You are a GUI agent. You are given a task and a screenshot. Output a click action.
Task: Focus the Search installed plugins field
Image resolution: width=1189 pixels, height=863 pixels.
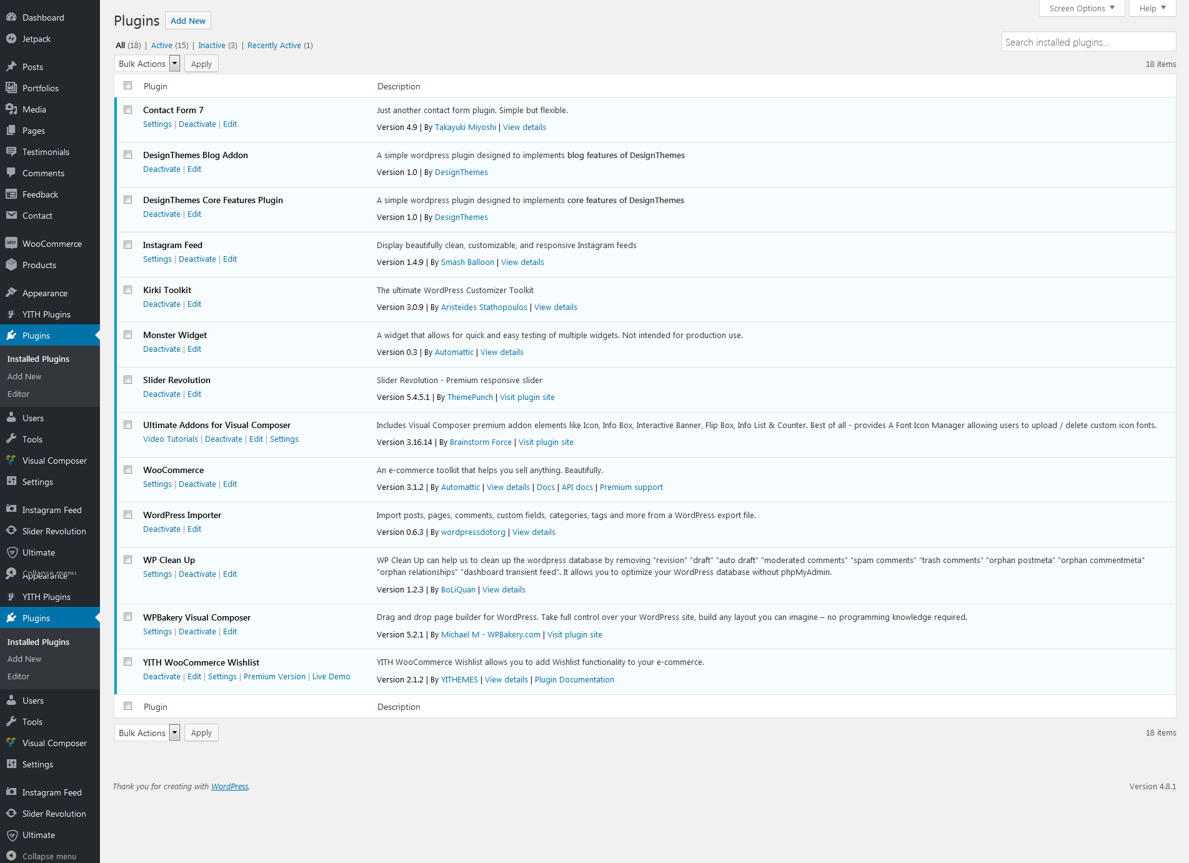(1088, 42)
